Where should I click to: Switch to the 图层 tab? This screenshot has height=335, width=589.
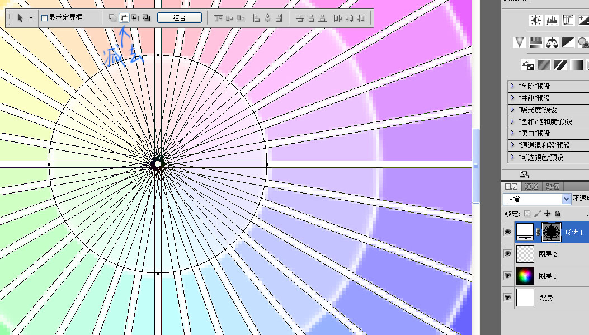click(x=511, y=186)
